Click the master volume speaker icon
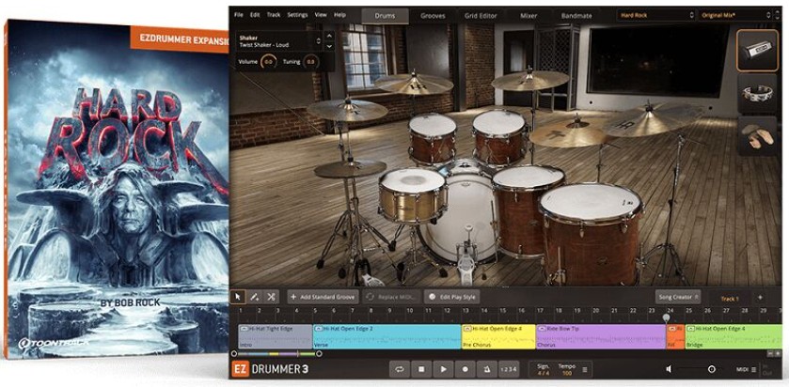Image resolution: width=789 pixels, height=387 pixels. click(x=669, y=369)
